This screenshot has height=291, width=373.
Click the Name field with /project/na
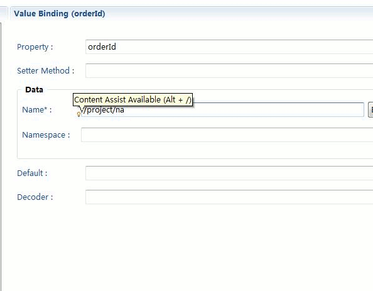pos(222,110)
